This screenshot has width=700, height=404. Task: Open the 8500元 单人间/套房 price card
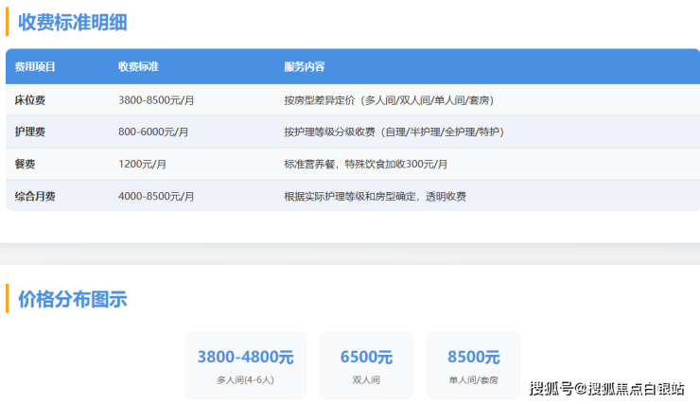pos(473,365)
